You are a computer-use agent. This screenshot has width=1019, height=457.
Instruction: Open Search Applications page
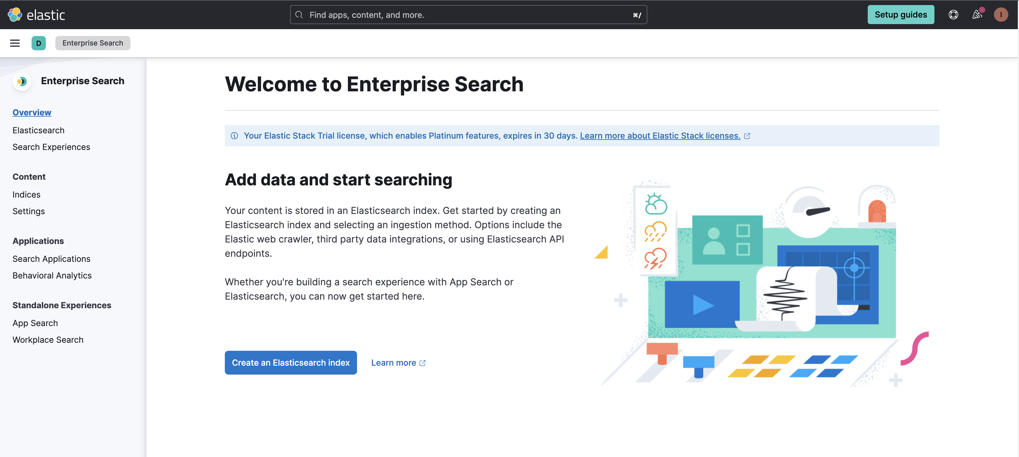(52, 259)
